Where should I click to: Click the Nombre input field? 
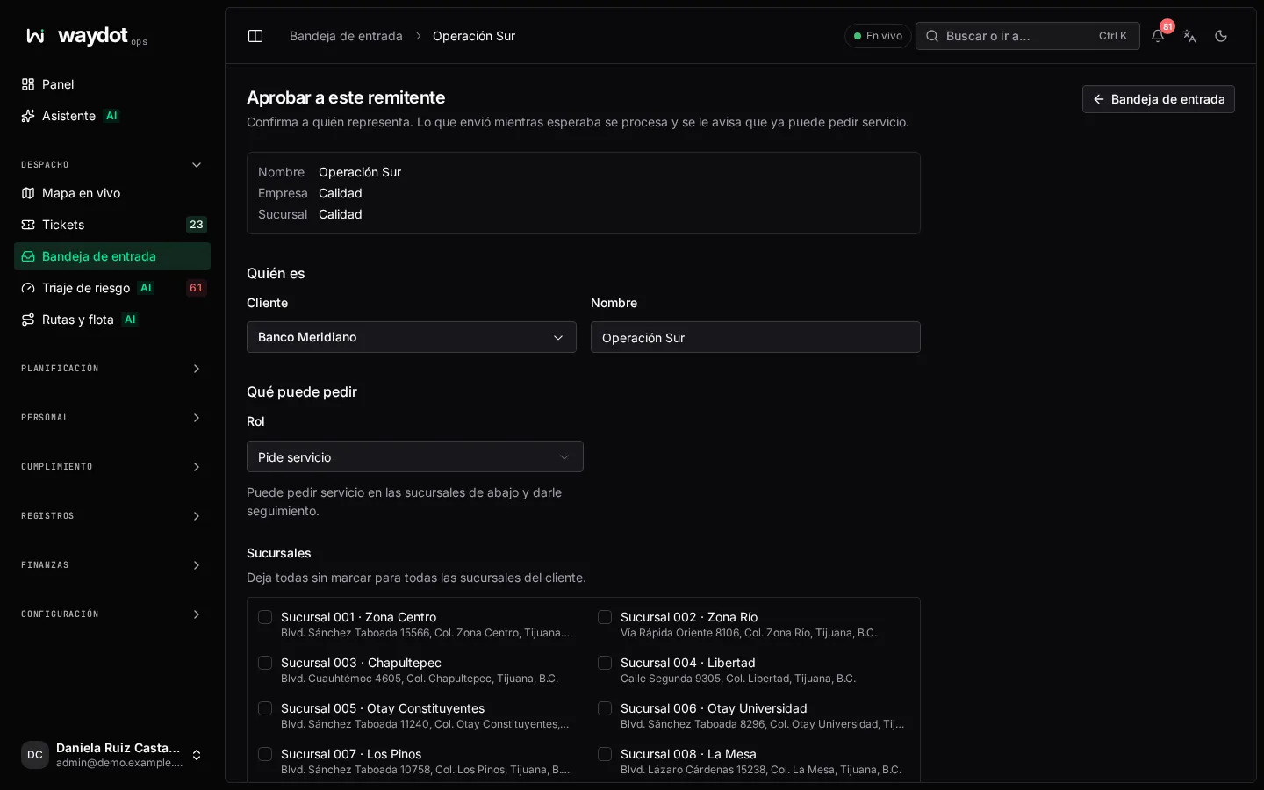point(756,337)
